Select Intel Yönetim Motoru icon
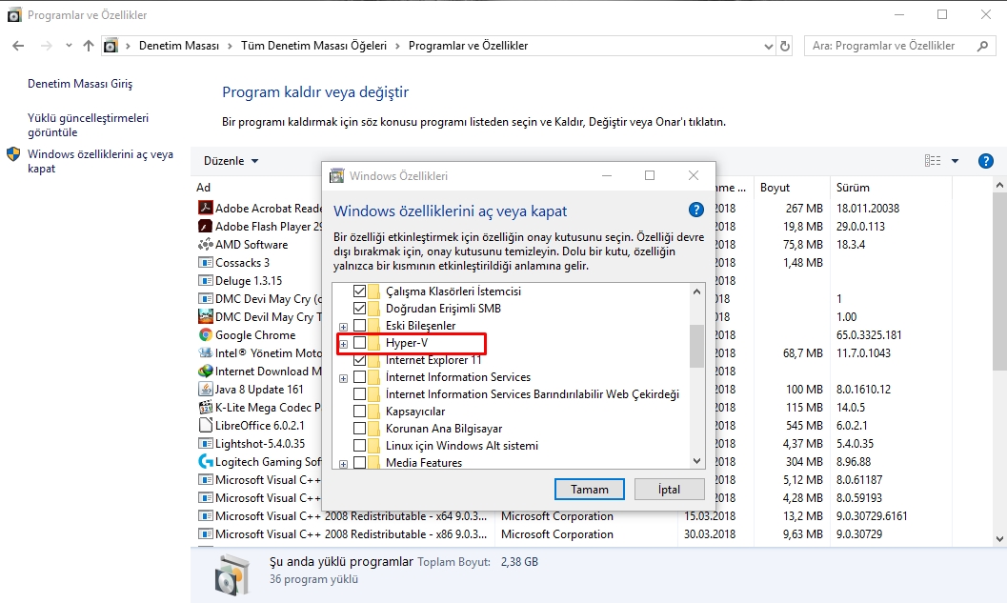Screen dimensions: 1007x603 206,352
